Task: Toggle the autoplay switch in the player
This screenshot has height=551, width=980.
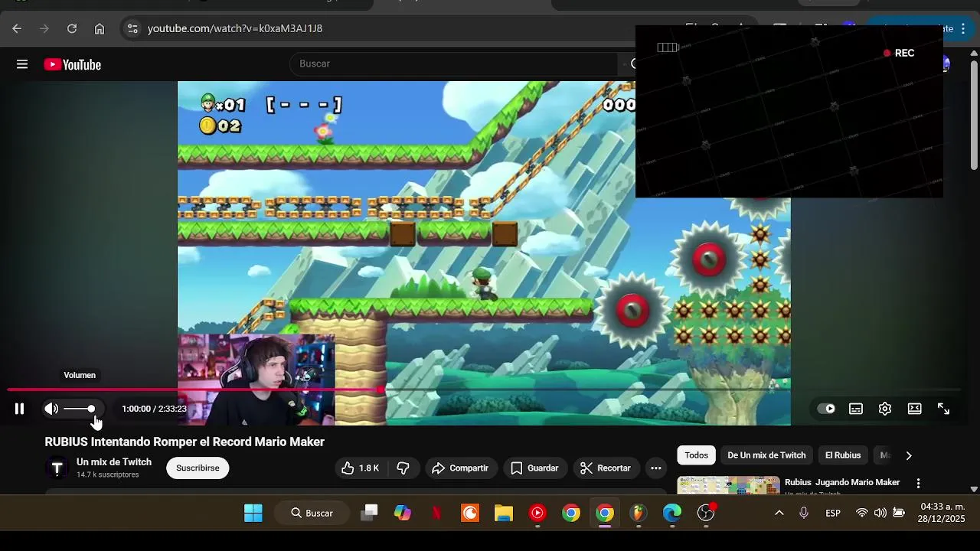Action: (826, 409)
